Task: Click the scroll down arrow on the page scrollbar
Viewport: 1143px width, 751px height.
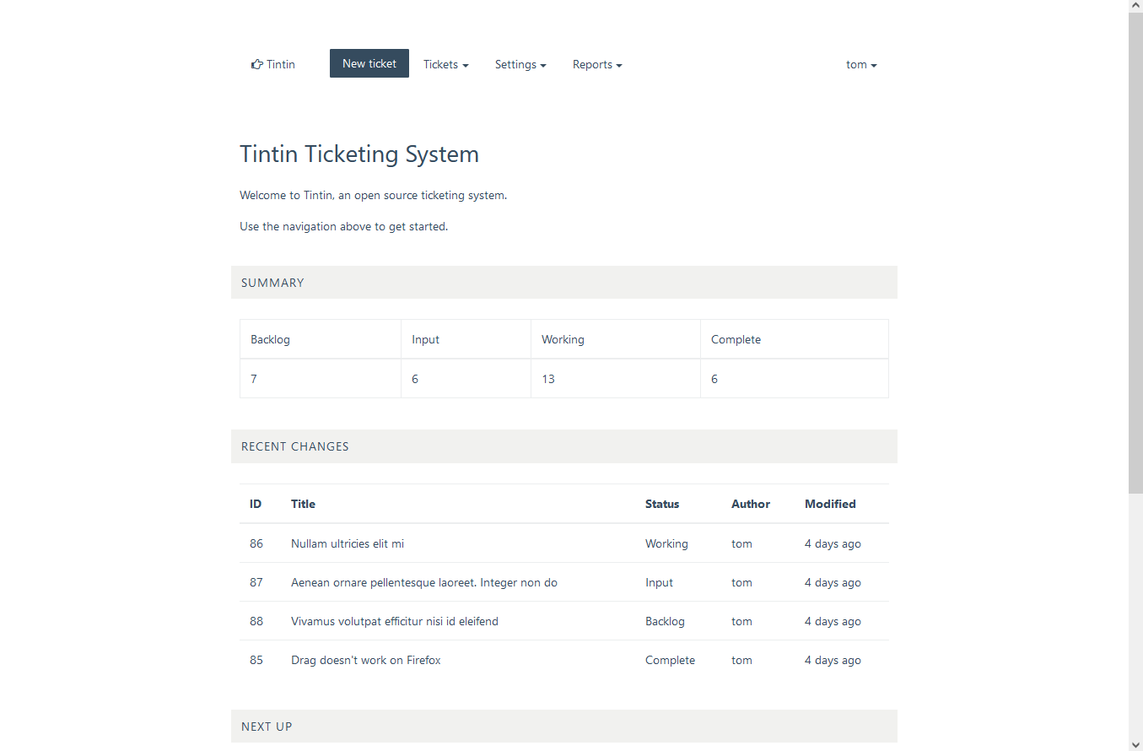Action: point(1135,743)
